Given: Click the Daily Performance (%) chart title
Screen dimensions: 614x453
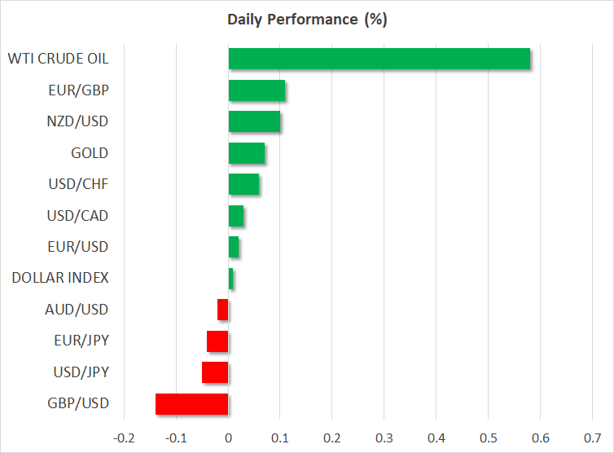Looking at the screenshot, I should [306, 20].
